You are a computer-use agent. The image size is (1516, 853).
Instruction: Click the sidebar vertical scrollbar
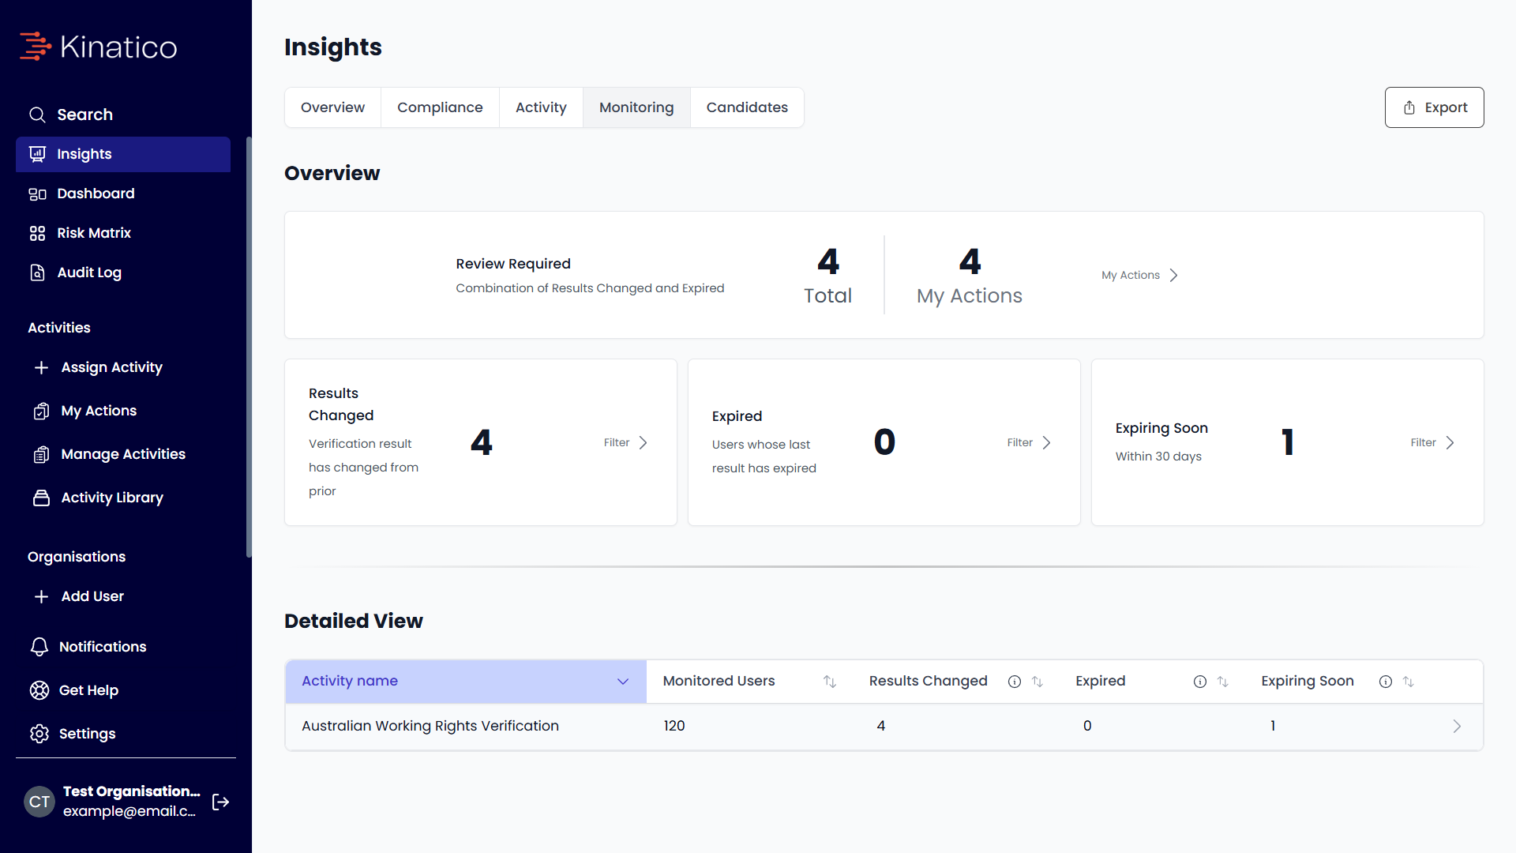(x=249, y=348)
